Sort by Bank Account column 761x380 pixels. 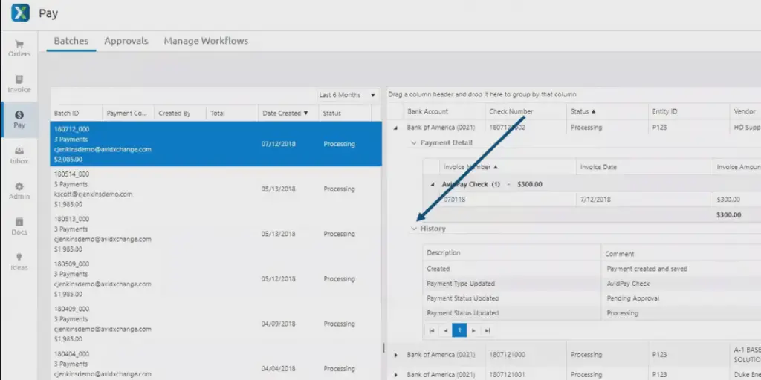pyautogui.click(x=444, y=111)
